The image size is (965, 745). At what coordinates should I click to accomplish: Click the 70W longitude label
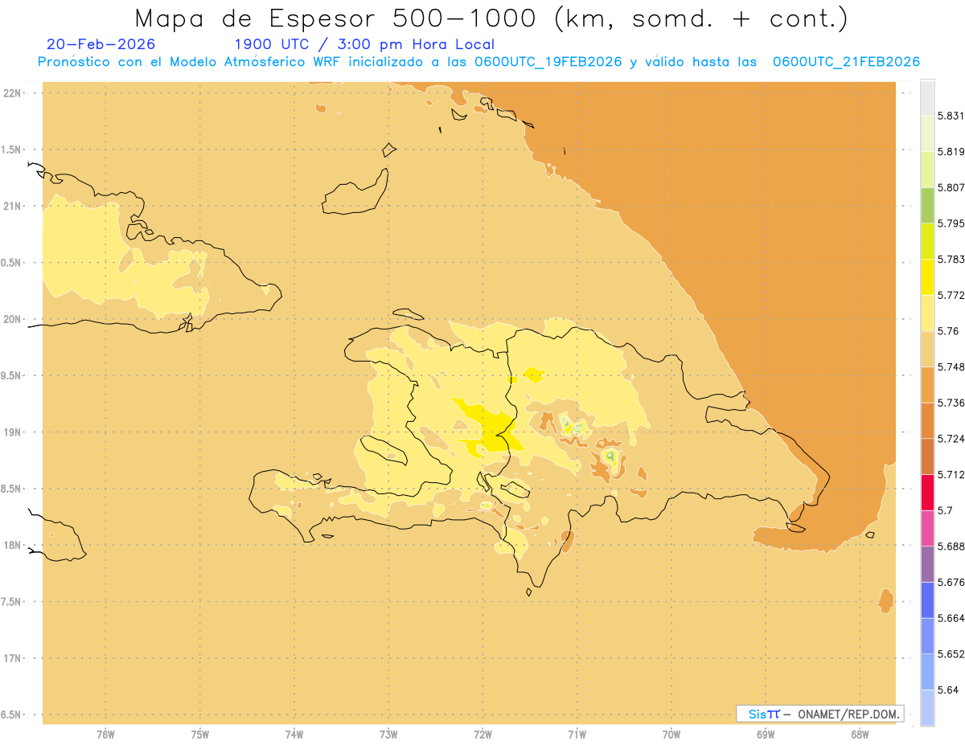tap(671, 735)
